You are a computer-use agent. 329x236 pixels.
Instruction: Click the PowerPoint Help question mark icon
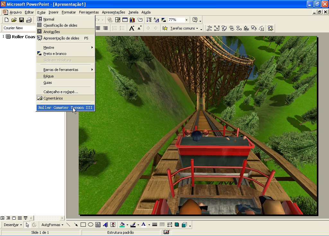195,20
